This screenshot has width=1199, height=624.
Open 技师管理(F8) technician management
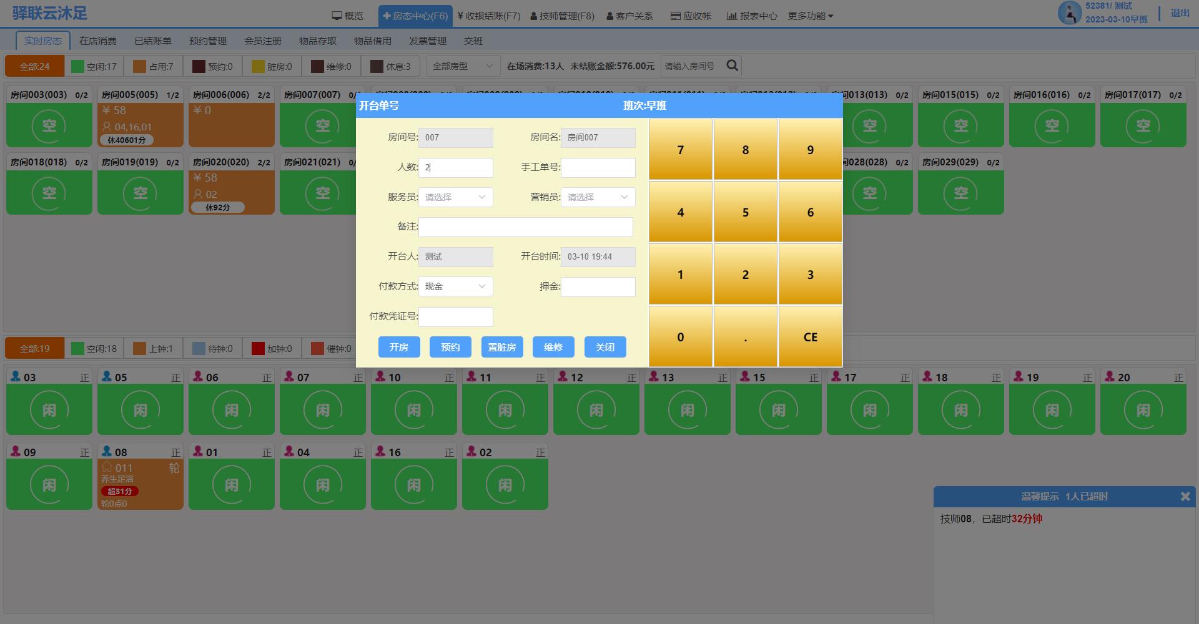pyautogui.click(x=562, y=16)
